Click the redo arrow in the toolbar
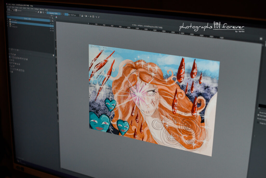266x178 pixels. (99, 17)
